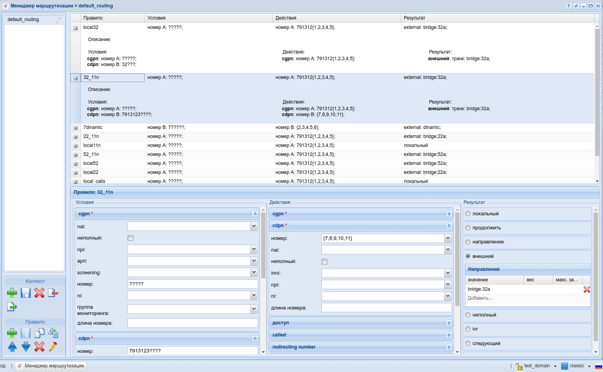Expand the 7dinamic rule row

(75, 128)
